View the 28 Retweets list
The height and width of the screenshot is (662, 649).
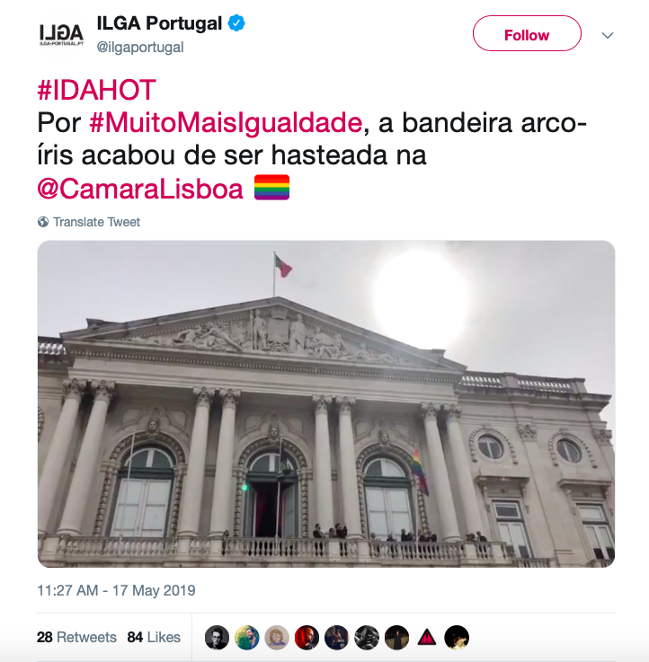pos(76,637)
